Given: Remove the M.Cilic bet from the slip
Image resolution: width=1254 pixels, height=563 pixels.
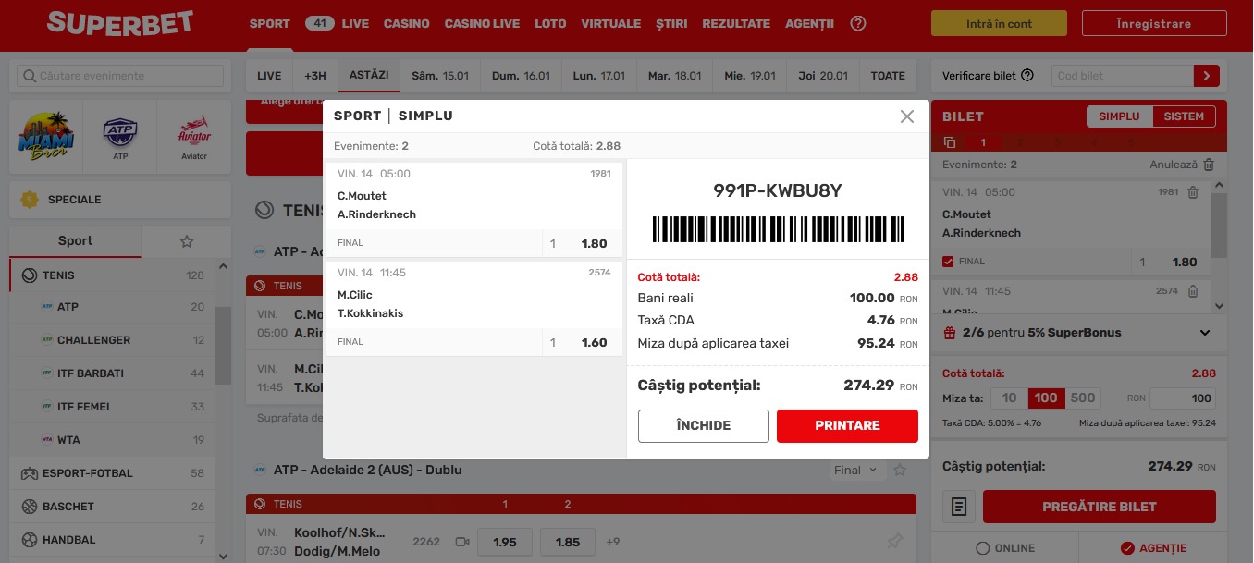Looking at the screenshot, I should click(x=1193, y=291).
